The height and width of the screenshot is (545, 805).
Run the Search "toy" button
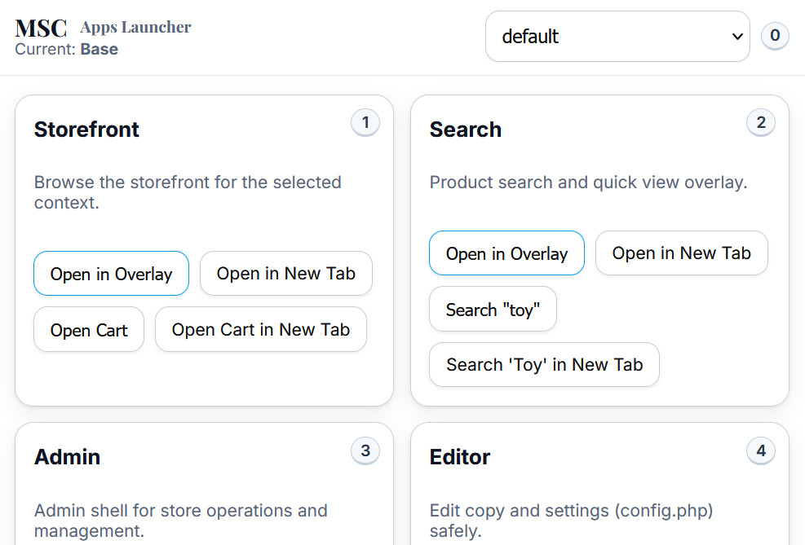tap(493, 309)
